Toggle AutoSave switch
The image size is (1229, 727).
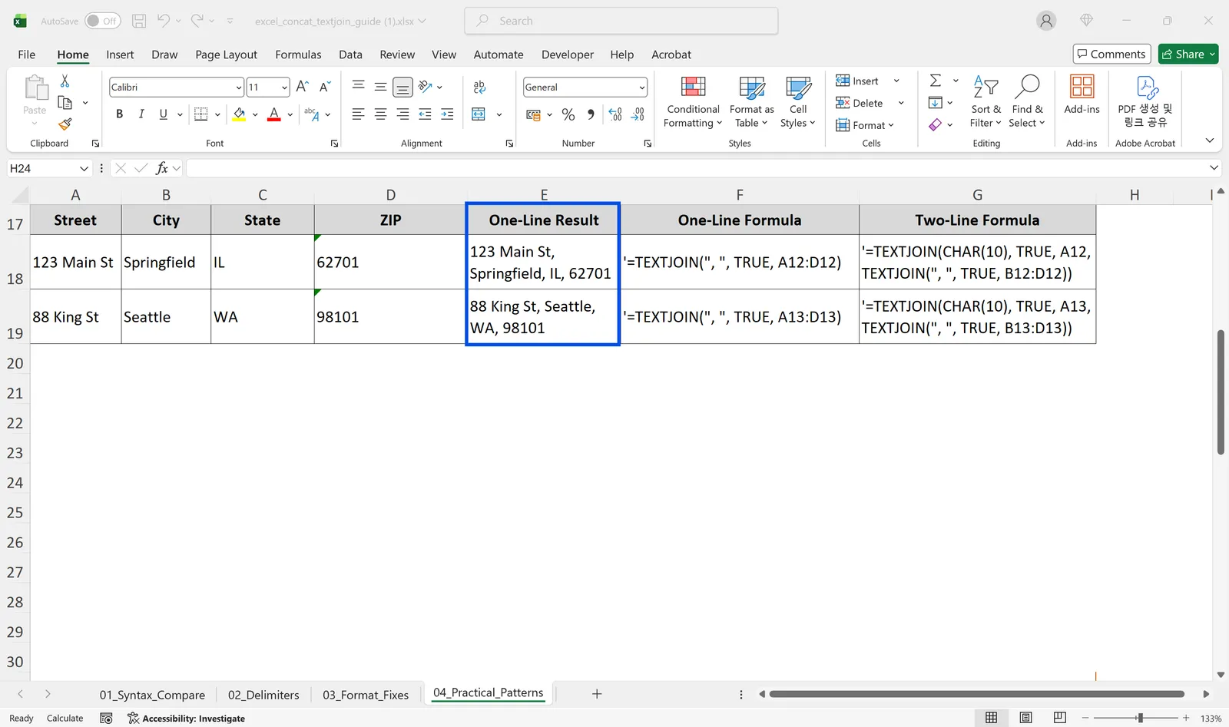102,21
